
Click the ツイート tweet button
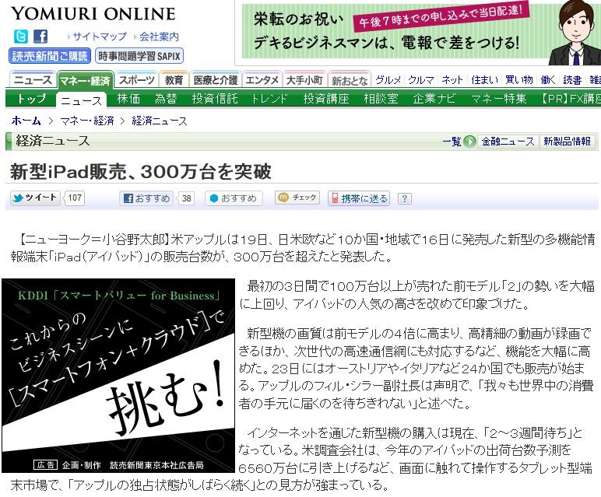click(35, 198)
